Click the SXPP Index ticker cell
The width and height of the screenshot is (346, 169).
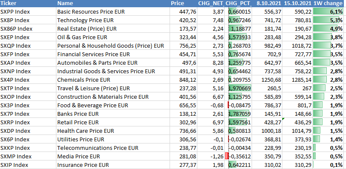28,11
